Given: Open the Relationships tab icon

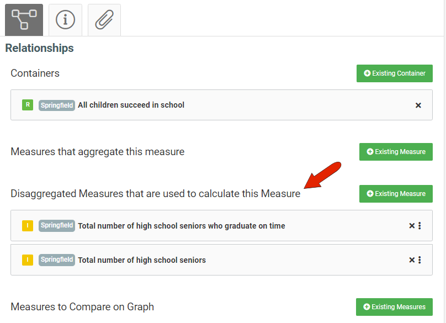Looking at the screenshot, I should click(x=24, y=19).
